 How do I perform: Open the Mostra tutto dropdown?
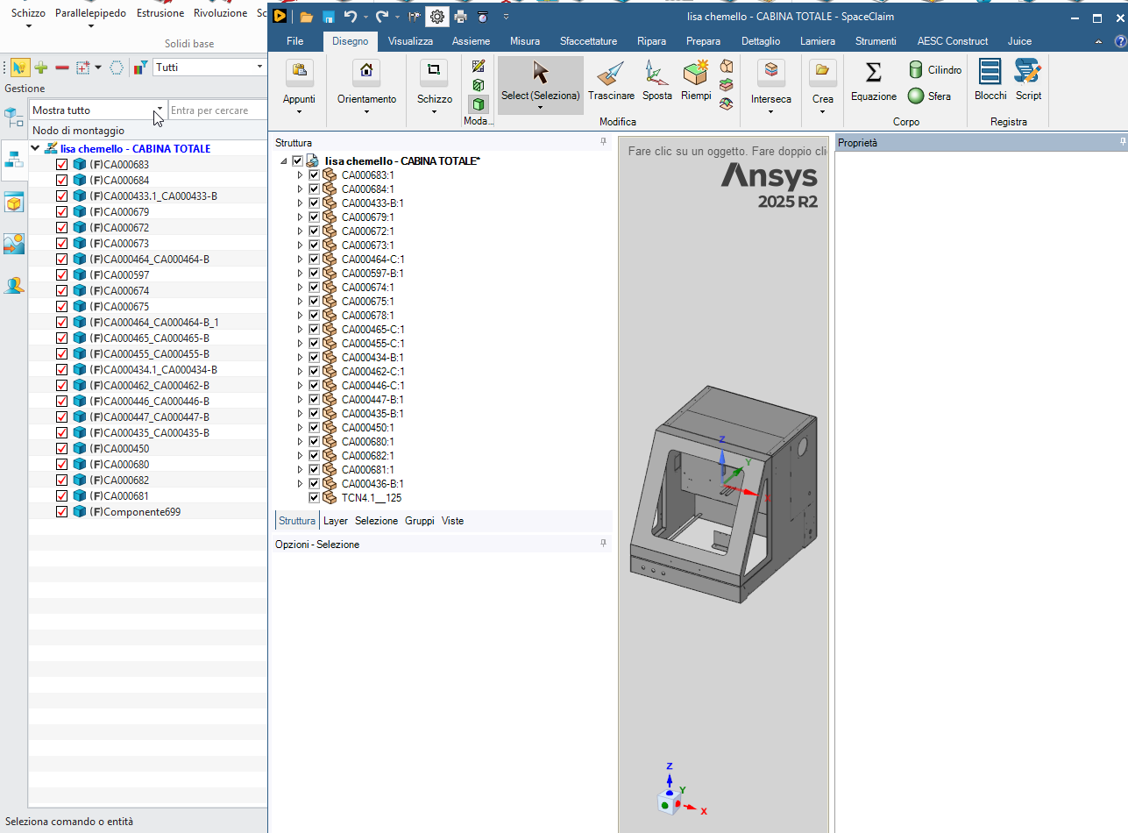[x=159, y=110]
